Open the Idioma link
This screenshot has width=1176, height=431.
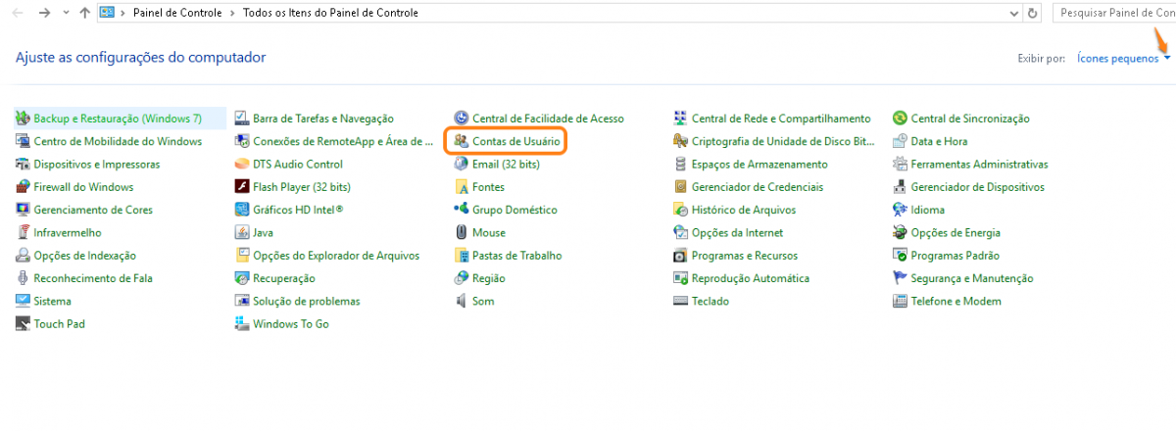pos(928,210)
